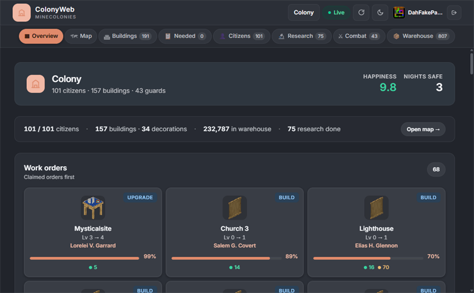Click the refresh icon button

click(361, 12)
